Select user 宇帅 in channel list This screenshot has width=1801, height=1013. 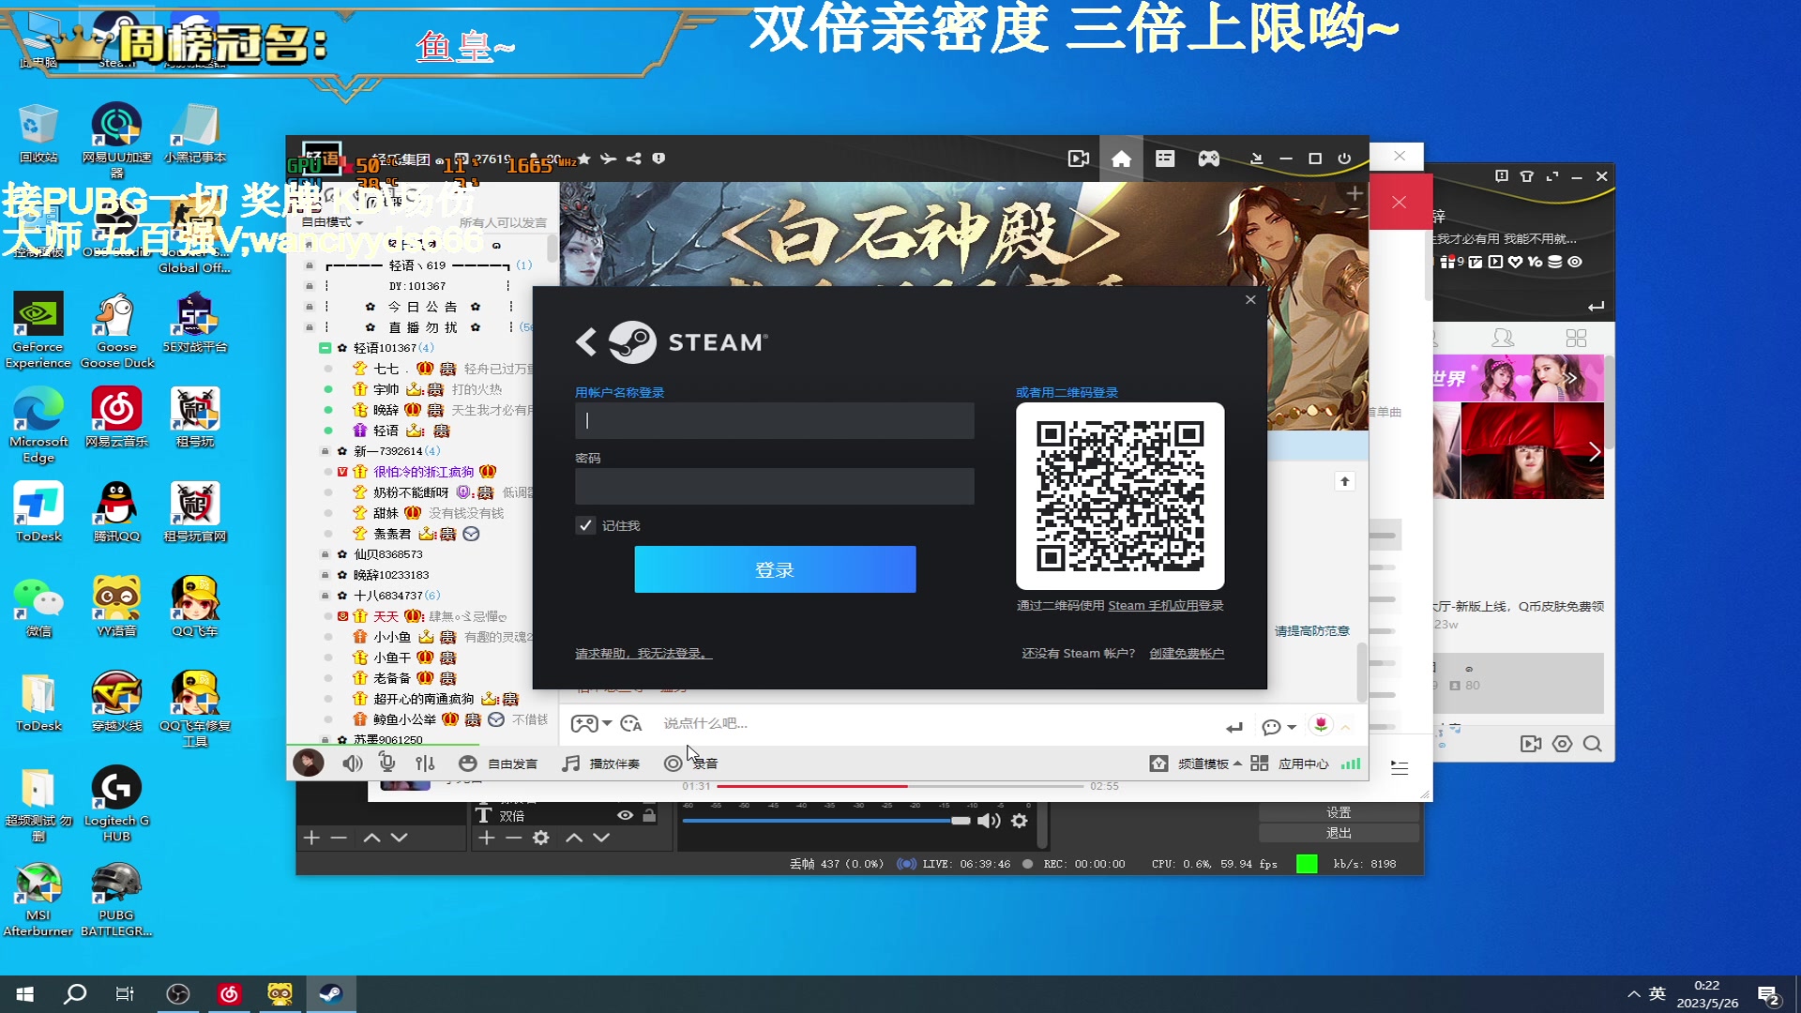pyautogui.click(x=386, y=389)
